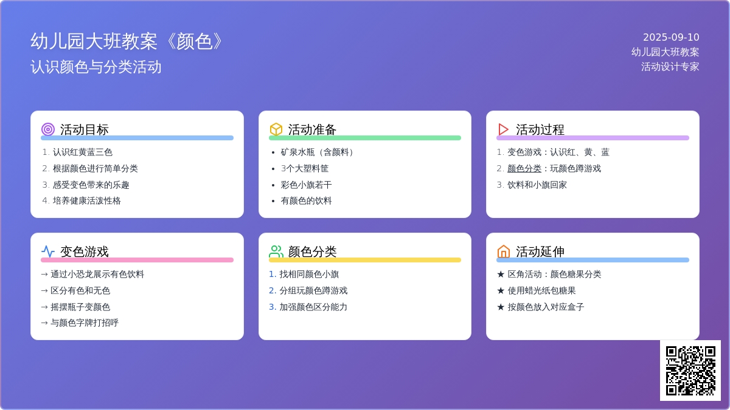Click the date 2025-09-10
This screenshot has height=410, width=730.
click(x=671, y=37)
